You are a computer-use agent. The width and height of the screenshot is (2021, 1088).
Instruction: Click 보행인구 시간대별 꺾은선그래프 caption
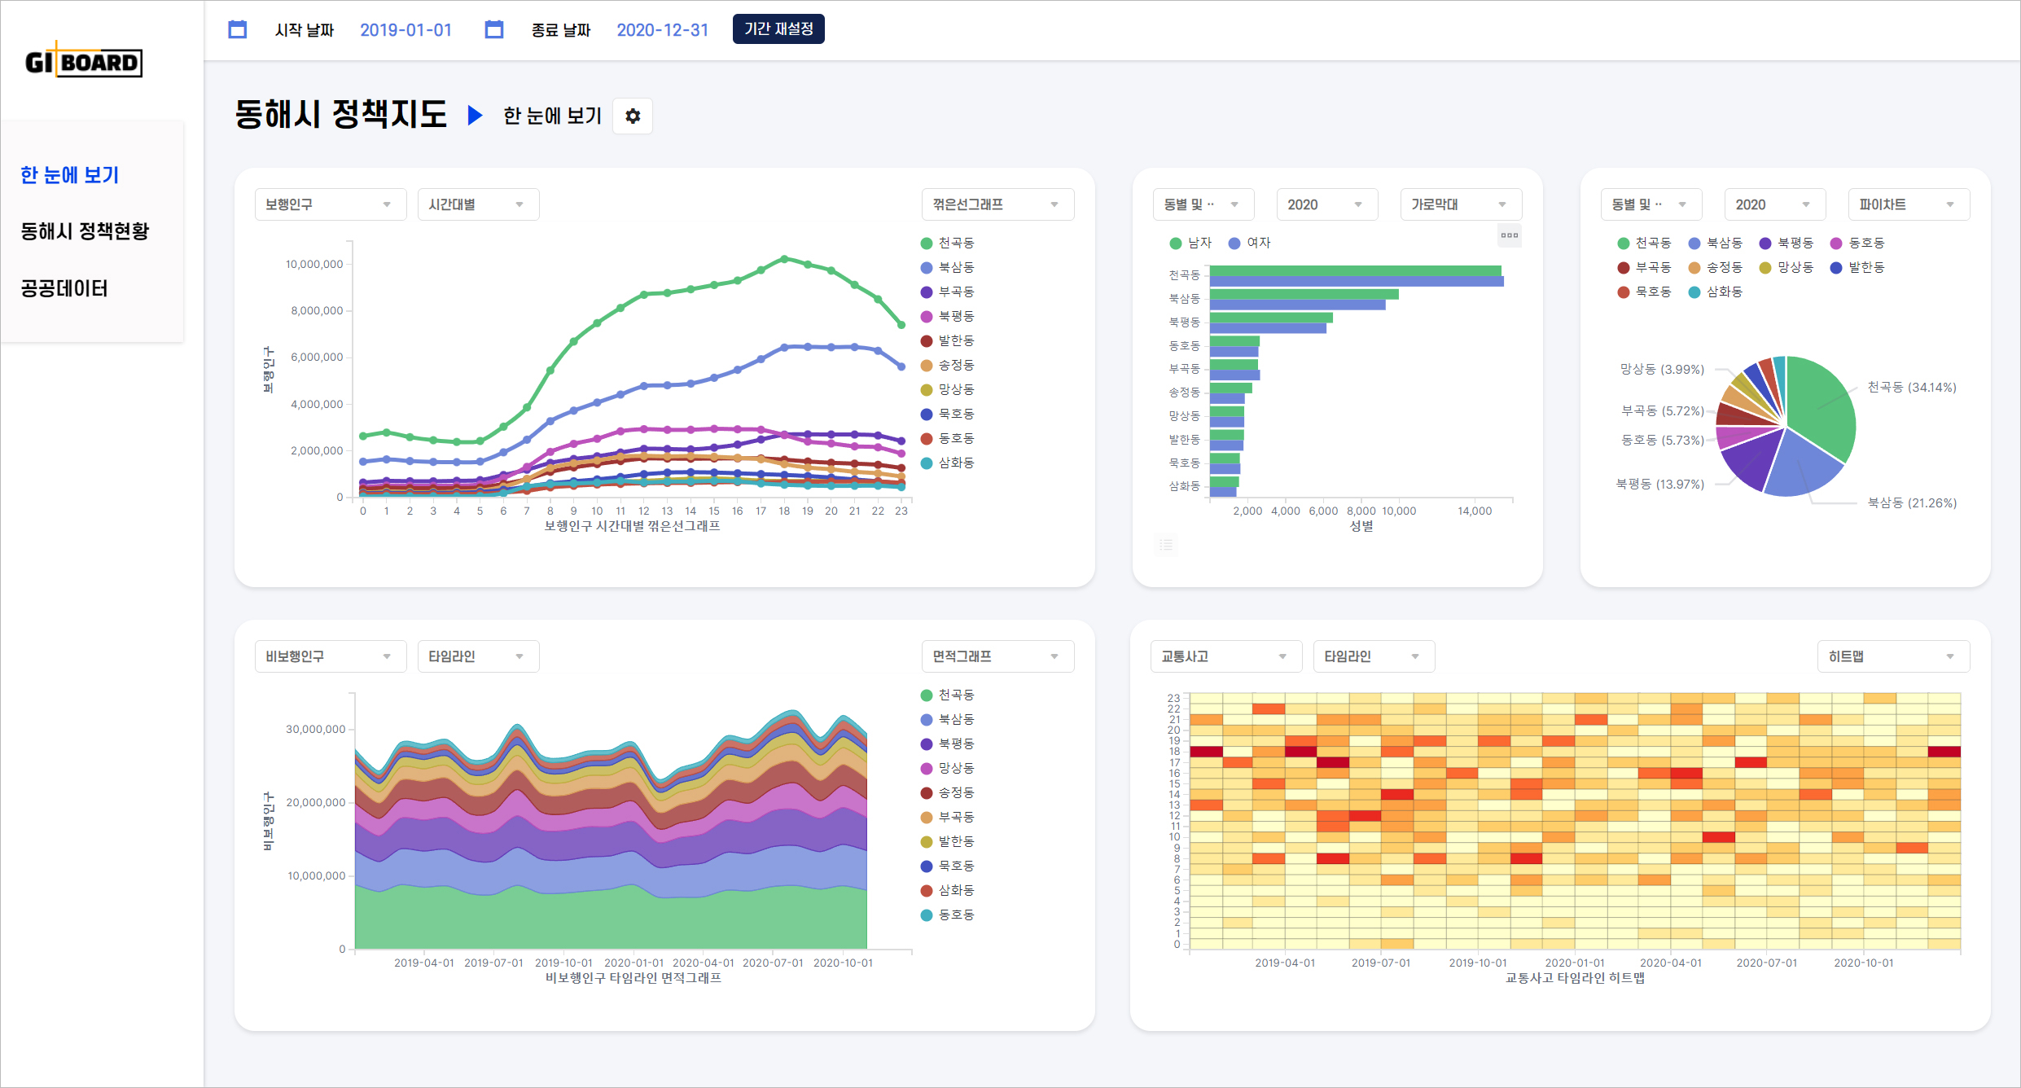point(632,526)
